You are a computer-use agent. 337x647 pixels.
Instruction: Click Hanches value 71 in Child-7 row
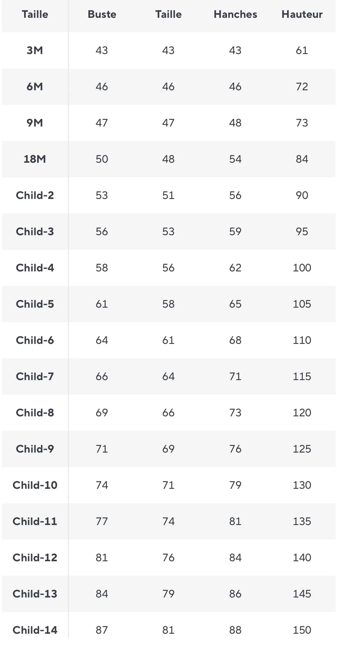[235, 376]
